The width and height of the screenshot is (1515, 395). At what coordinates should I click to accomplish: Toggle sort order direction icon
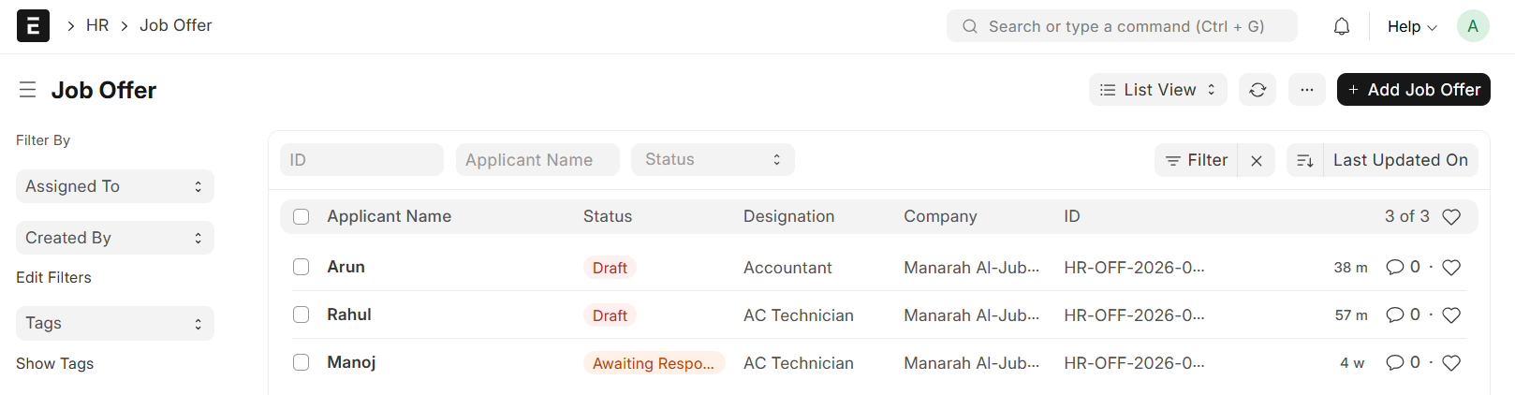point(1304,161)
